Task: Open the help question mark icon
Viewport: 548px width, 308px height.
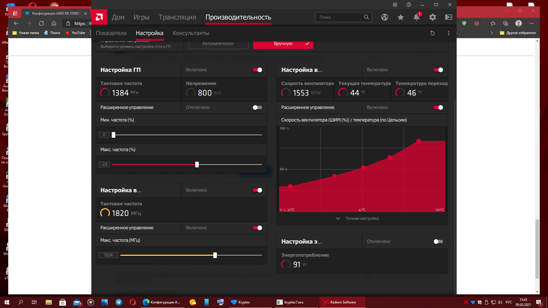Action: pyautogui.click(x=409, y=5)
